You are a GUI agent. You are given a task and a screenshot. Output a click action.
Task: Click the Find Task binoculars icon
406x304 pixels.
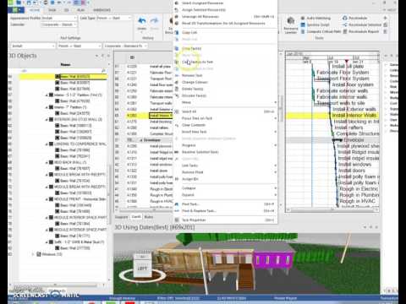click(x=177, y=204)
